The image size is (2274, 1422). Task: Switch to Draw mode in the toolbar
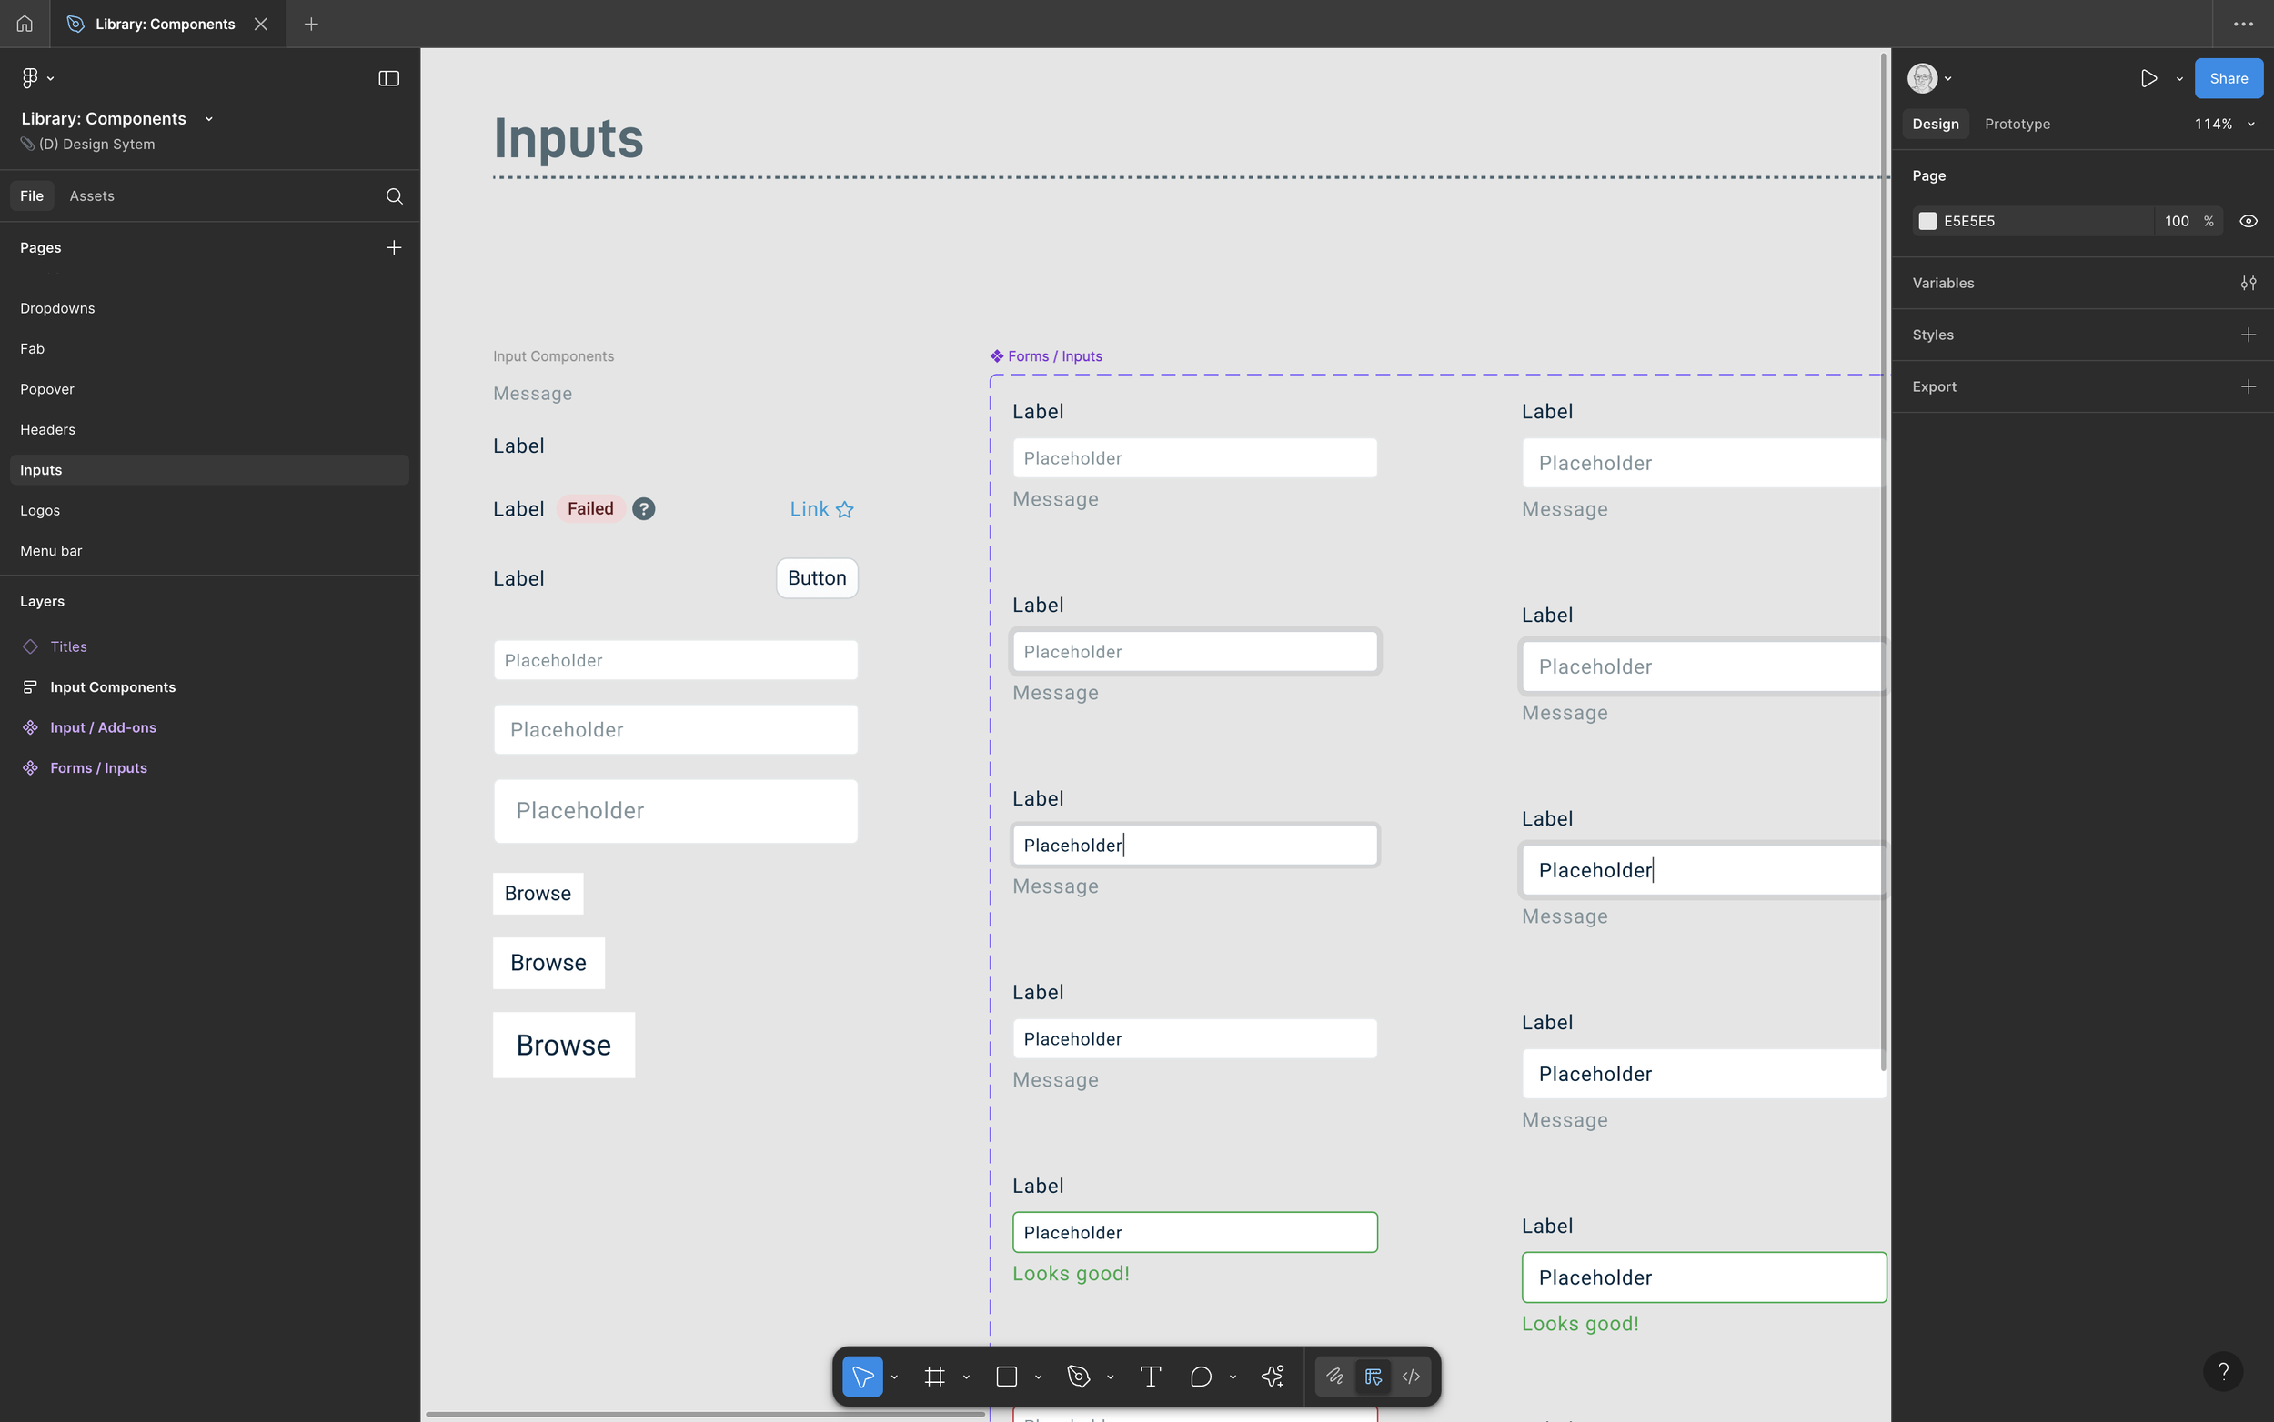[x=1335, y=1376]
